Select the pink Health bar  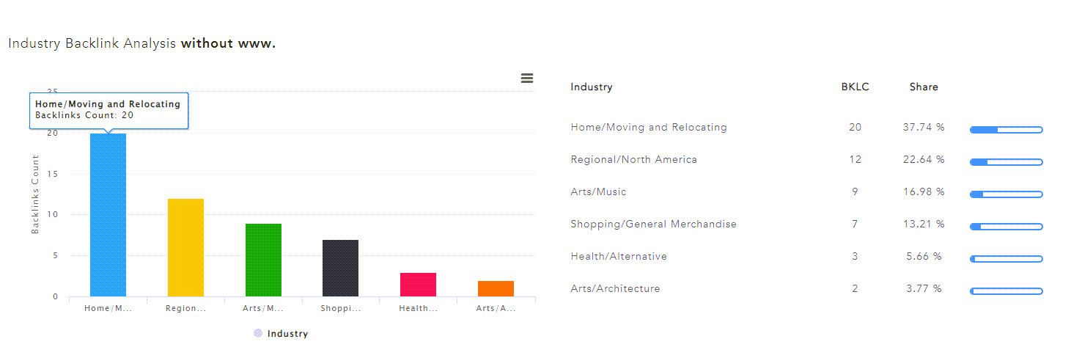(x=418, y=285)
